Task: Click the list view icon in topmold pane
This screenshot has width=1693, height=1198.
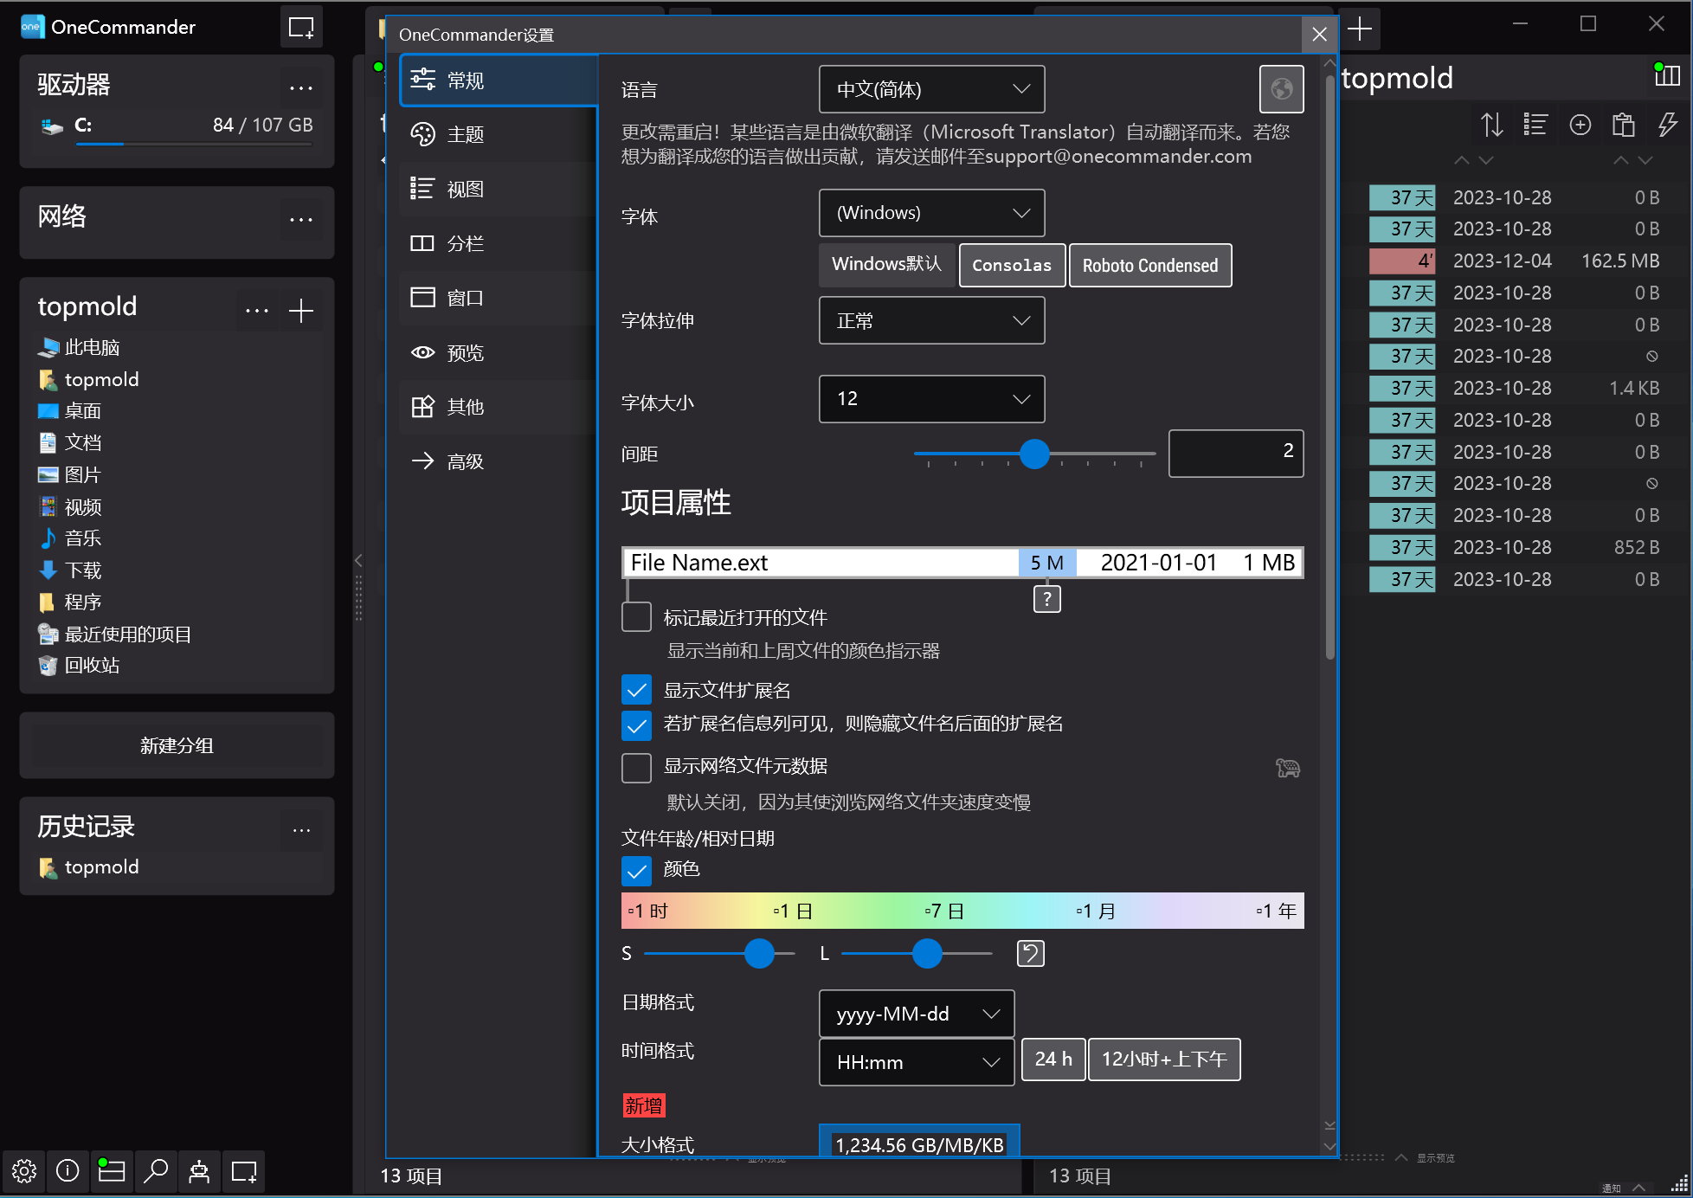Action: [x=1535, y=126]
